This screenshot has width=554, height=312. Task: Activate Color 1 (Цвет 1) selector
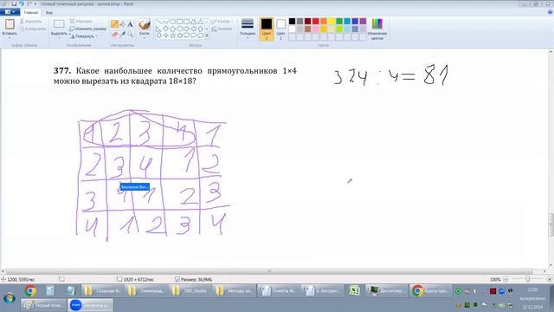(x=267, y=29)
